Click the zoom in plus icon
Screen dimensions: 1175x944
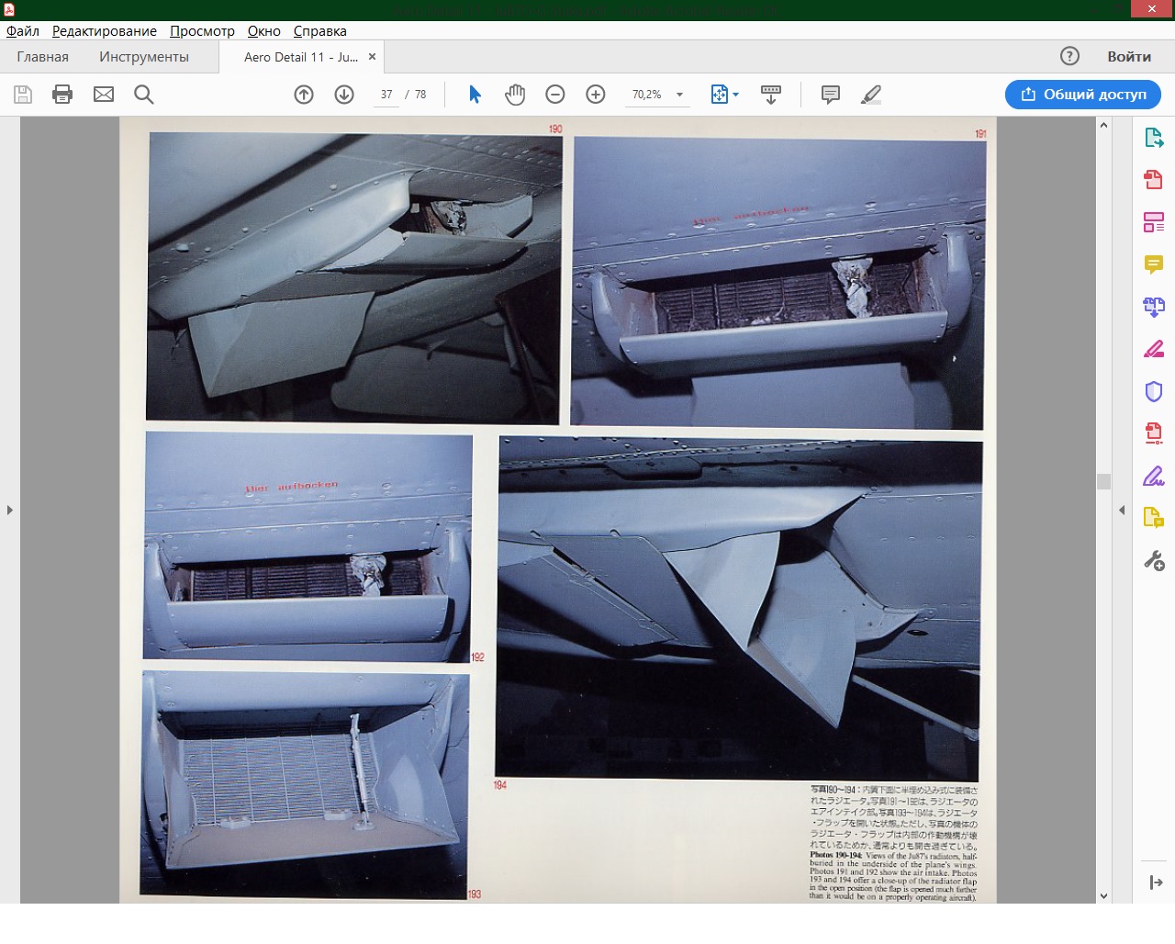[596, 95]
